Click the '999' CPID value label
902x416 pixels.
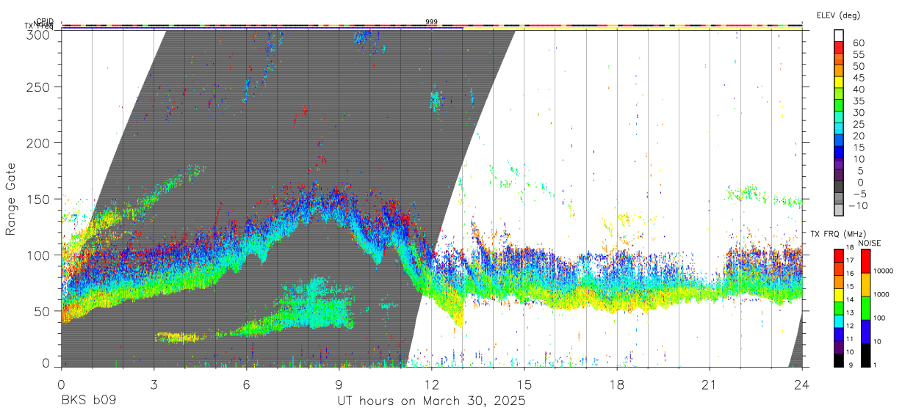[x=432, y=22]
